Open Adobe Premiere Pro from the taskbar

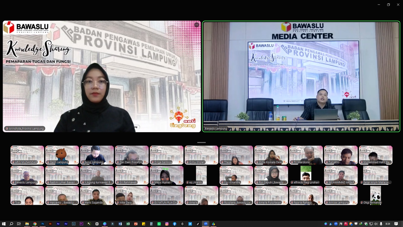coord(81,224)
